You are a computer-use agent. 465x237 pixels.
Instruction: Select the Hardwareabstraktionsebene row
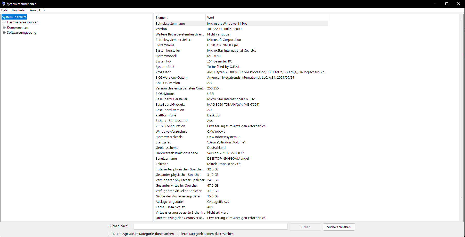[241, 153]
